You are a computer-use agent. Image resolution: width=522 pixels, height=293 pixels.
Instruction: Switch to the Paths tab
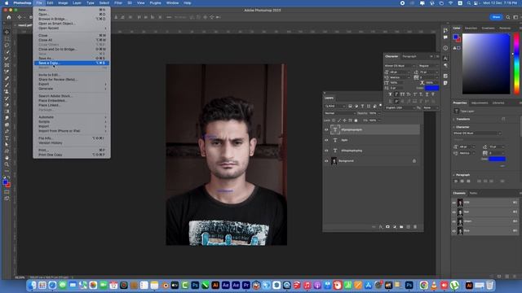pyautogui.click(x=473, y=193)
